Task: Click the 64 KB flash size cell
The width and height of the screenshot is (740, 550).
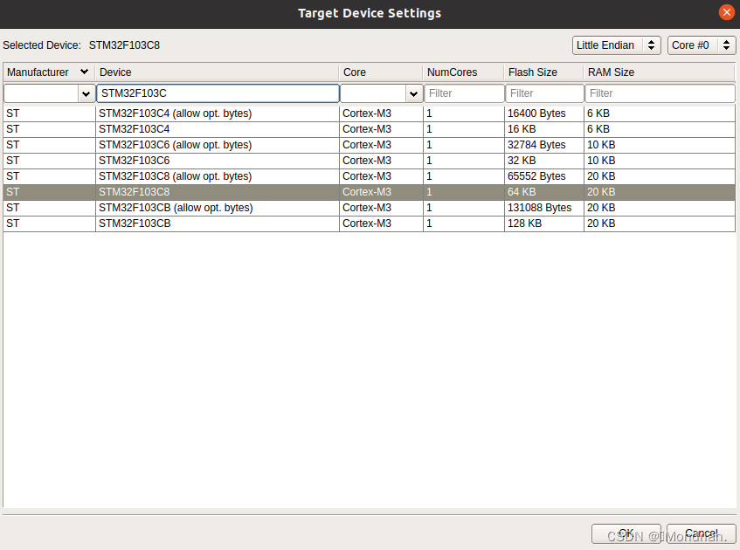Action: 543,192
